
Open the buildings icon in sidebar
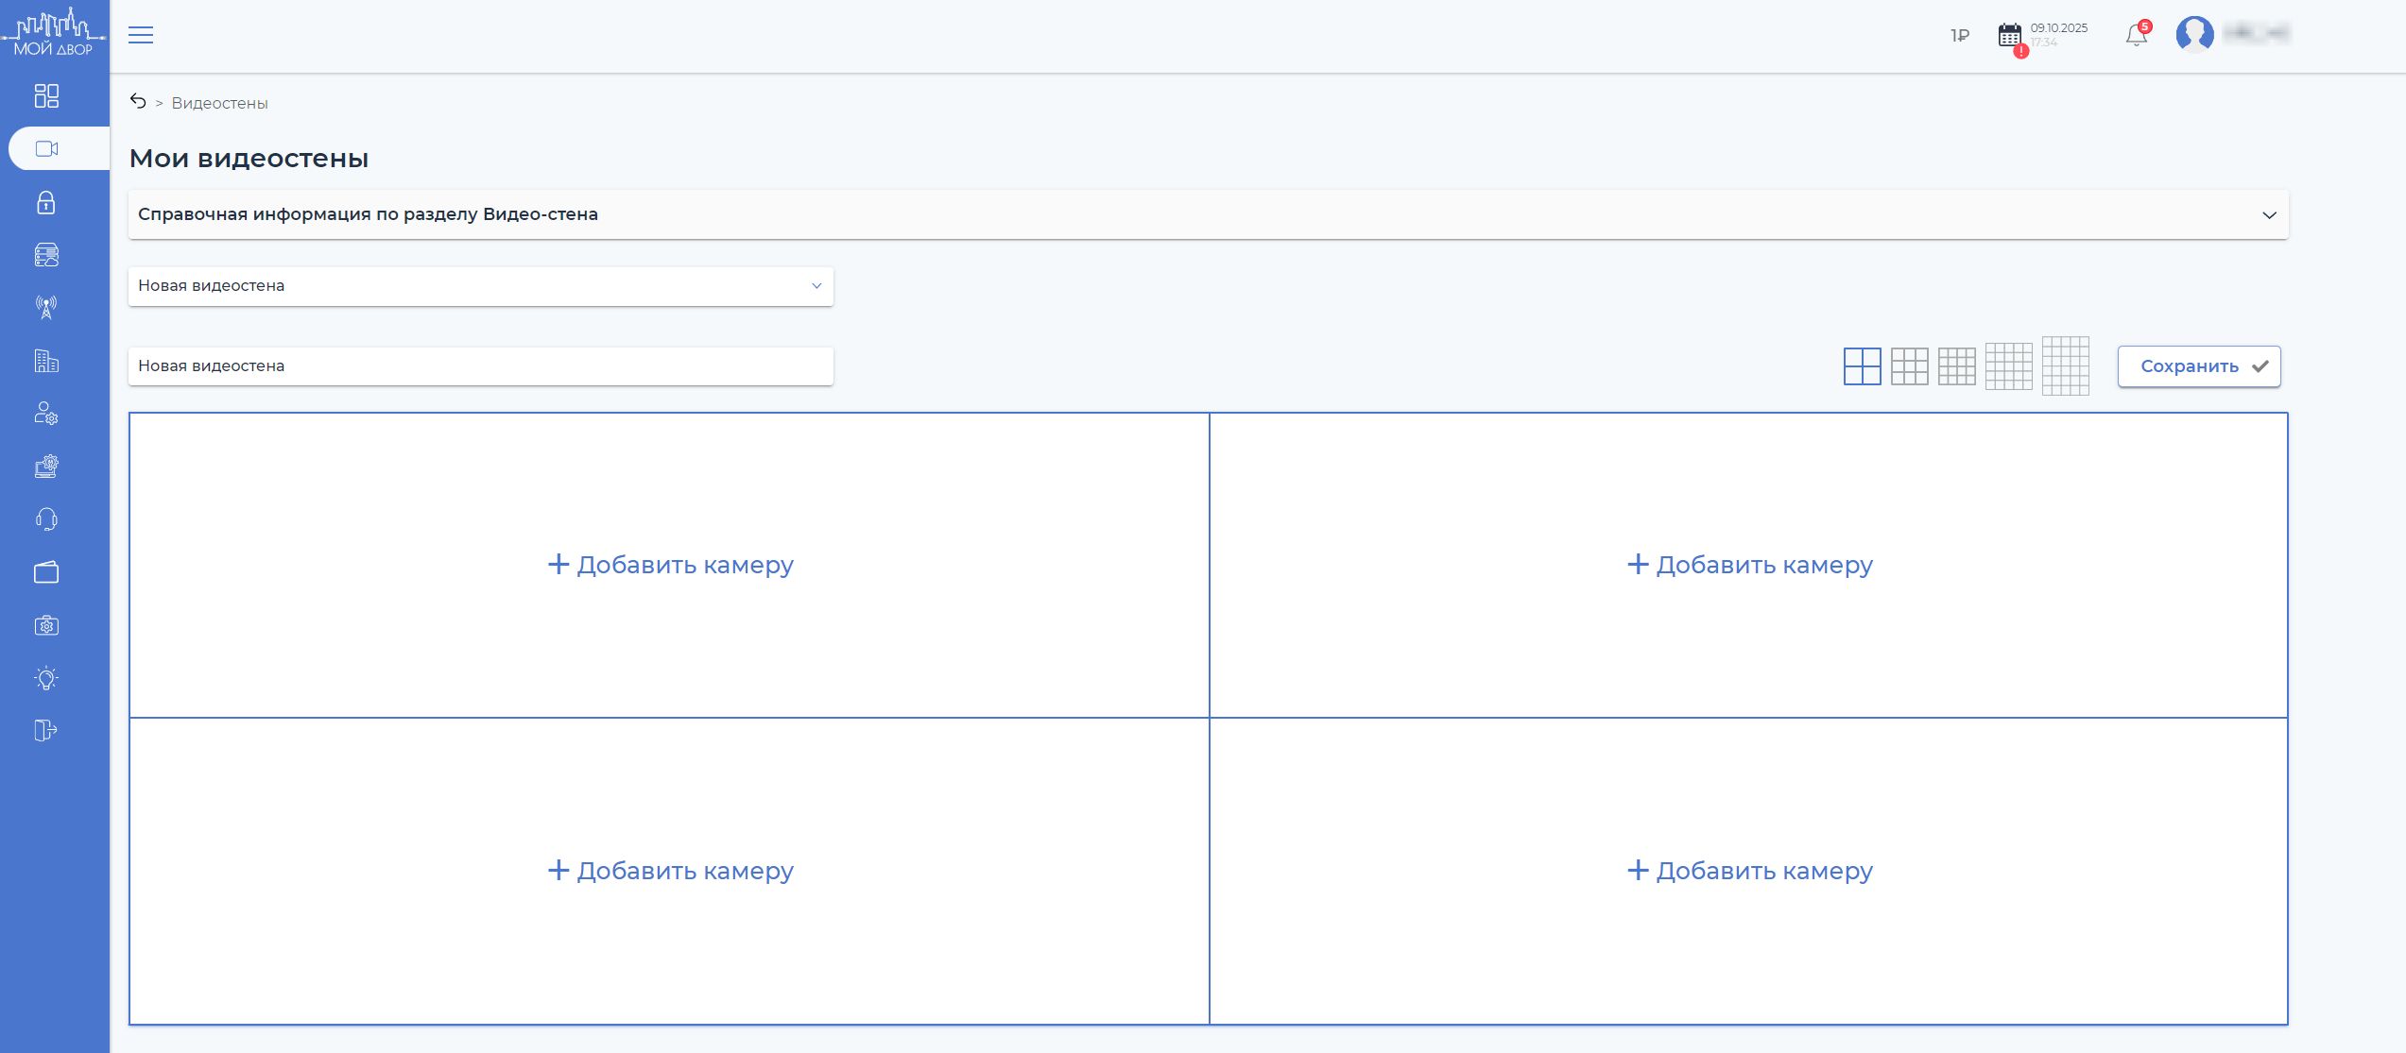(46, 361)
